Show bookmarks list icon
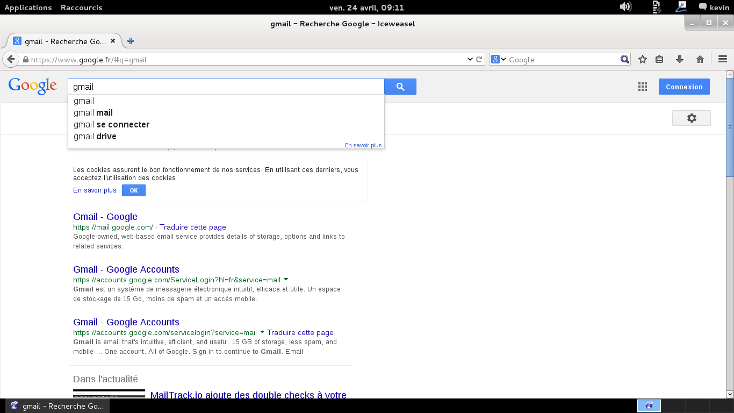The height and width of the screenshot is (413, 734). pos(660,60)
